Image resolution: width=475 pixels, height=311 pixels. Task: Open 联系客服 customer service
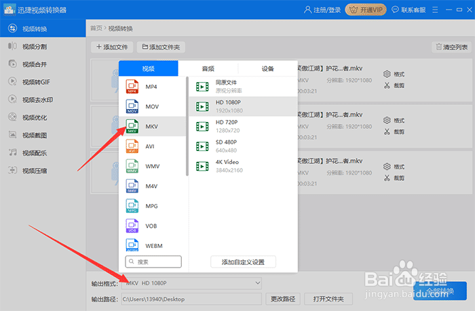click(408, 10)
